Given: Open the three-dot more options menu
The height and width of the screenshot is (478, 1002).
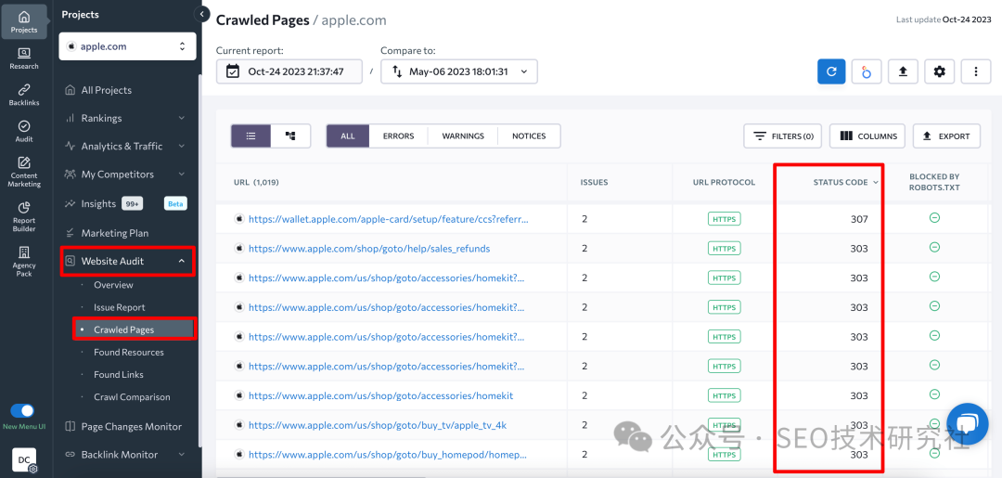Looking at the screenshot, I should (975, 71).
